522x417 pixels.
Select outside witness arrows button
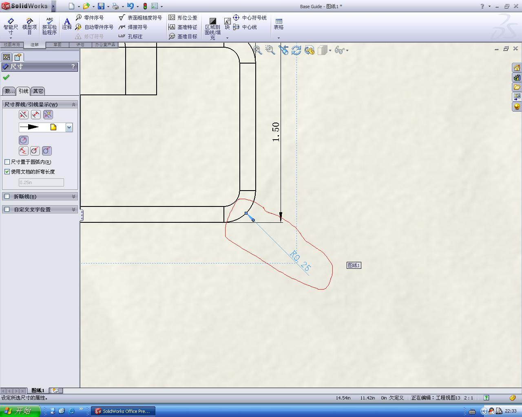[24, 115]
